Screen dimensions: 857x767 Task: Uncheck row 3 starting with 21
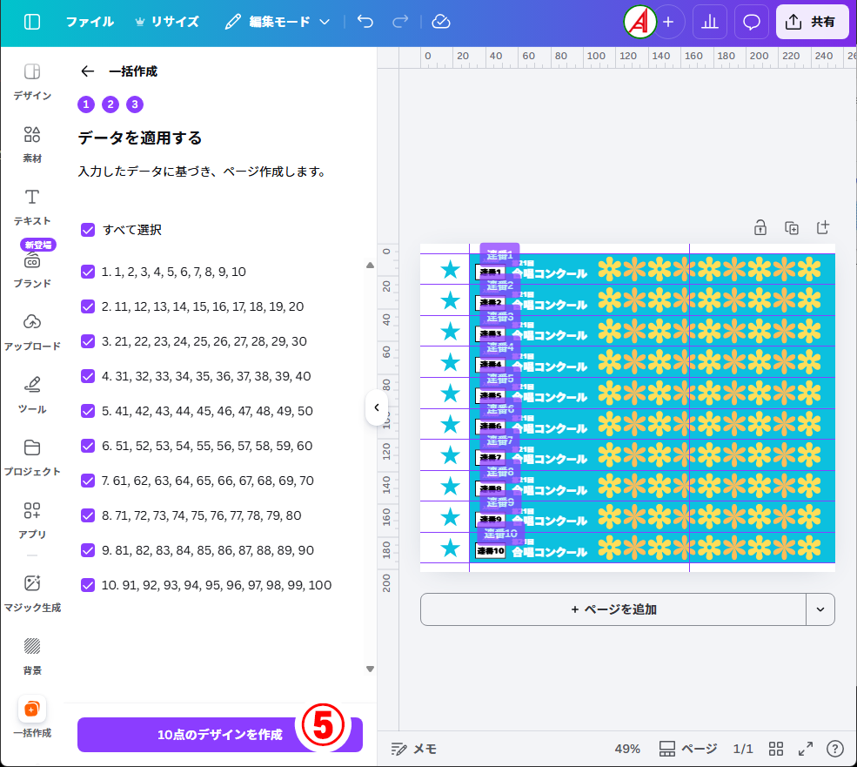click(x=88, y=341)
